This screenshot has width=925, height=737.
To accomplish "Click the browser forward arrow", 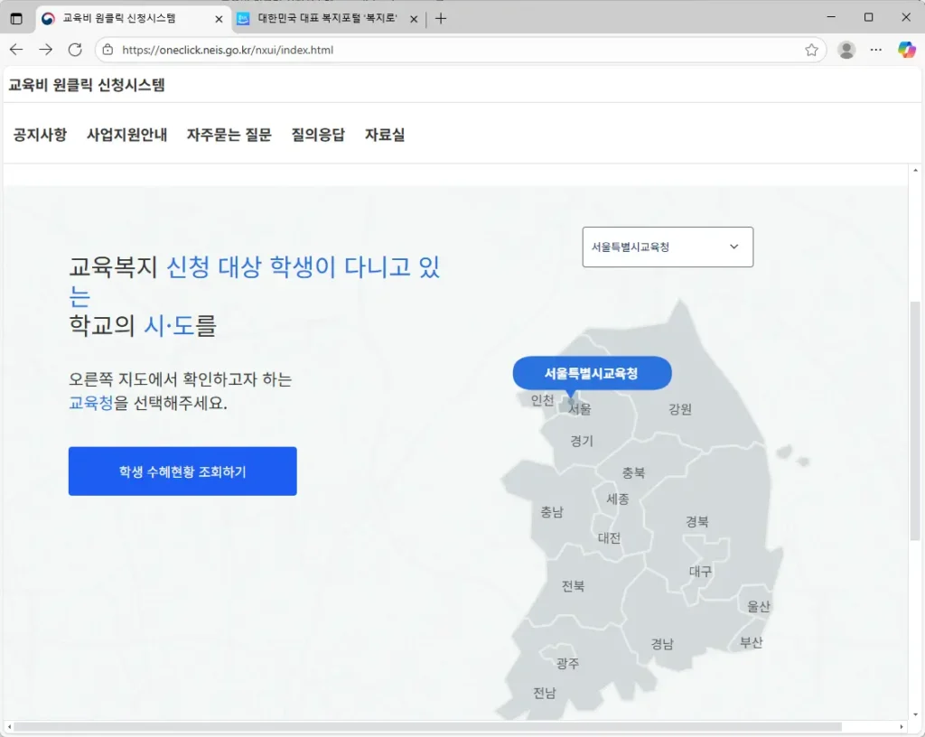I will (x=45, y=50).
